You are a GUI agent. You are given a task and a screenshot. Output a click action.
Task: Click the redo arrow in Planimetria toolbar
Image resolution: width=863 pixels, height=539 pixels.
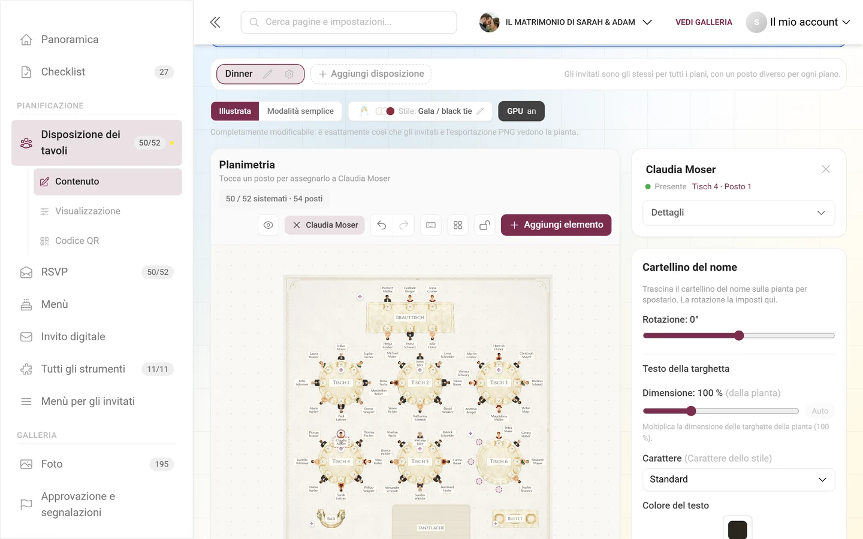pyautogui.click(x=404, y=225)
